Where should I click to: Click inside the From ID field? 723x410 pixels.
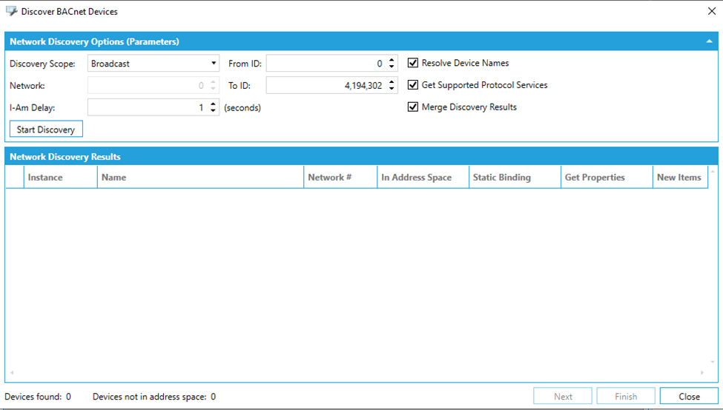325,64
